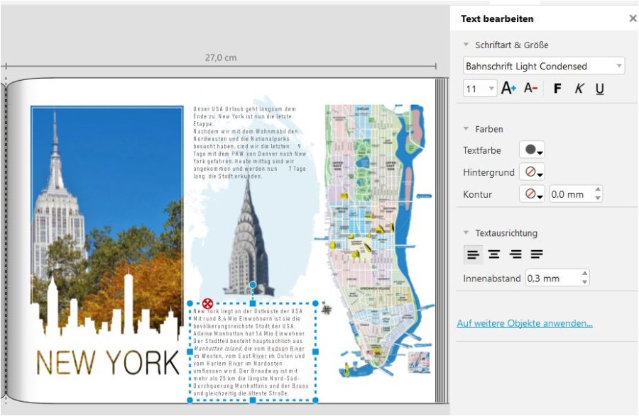Click red delete icon on text box
This screenshot has width=639, height=416.
[x=207, y=303]
